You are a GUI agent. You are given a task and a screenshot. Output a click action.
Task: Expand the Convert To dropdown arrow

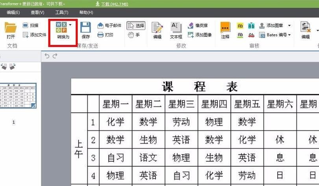(70, 25)
